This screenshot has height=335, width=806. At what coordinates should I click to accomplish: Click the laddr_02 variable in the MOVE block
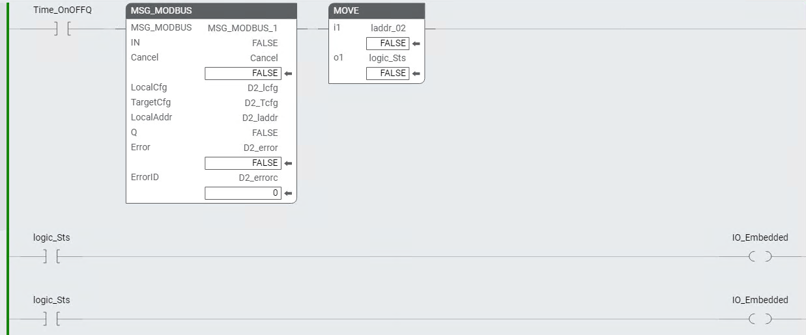[387, 28]
